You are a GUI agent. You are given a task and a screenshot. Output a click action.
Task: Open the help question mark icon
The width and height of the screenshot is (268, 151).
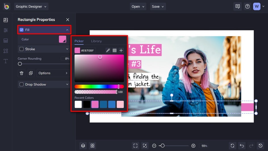[247, 7]
